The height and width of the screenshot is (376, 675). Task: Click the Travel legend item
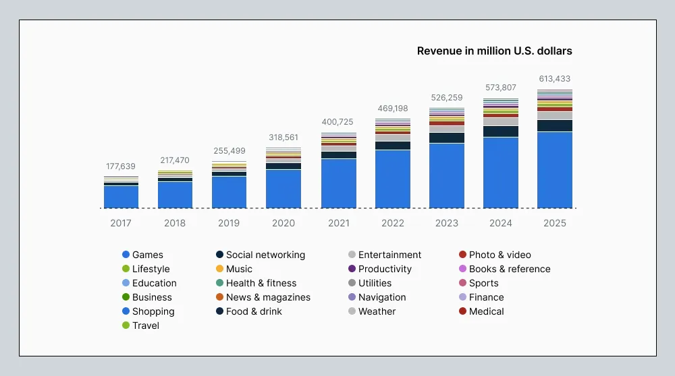tap(146, 325)
